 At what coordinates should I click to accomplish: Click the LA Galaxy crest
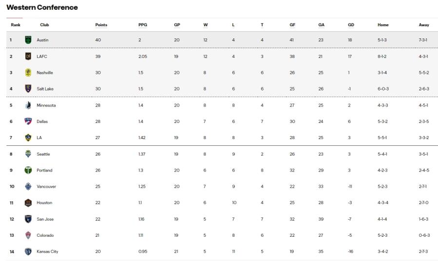click(28, 138)
